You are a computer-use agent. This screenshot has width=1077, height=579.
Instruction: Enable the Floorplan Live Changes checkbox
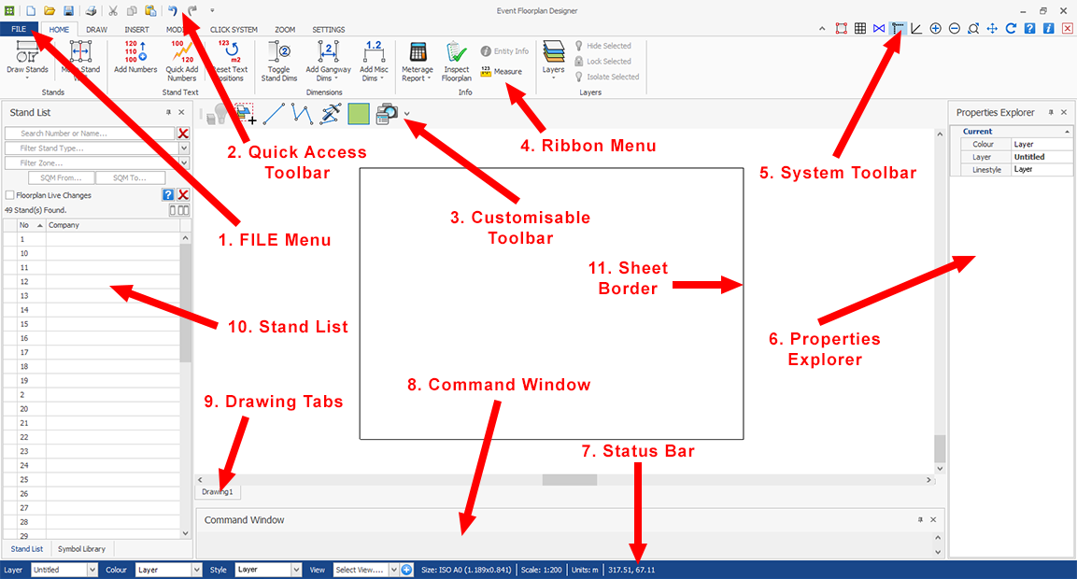click(x=9, y=196)
